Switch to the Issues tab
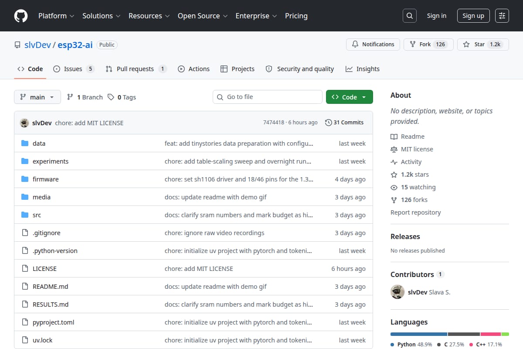The height and width of the screenshot is (349, 523). click(74, 69)
